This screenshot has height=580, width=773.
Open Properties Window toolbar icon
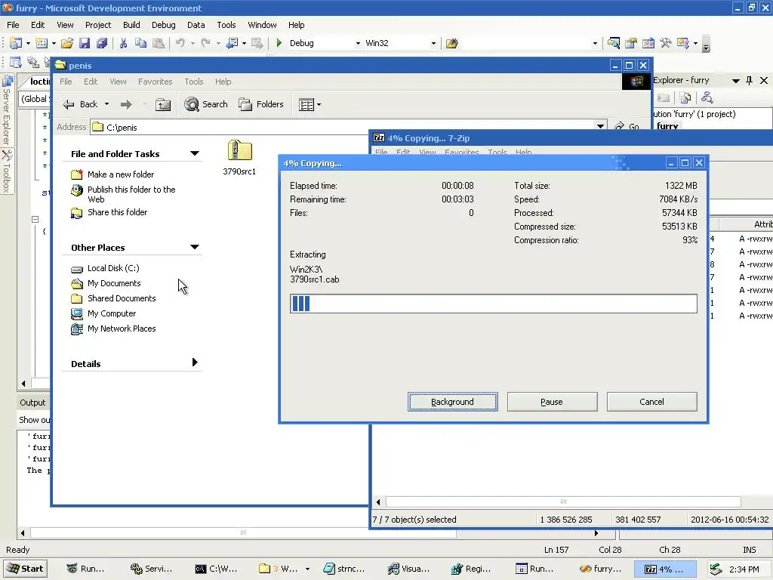pos(630,43)
